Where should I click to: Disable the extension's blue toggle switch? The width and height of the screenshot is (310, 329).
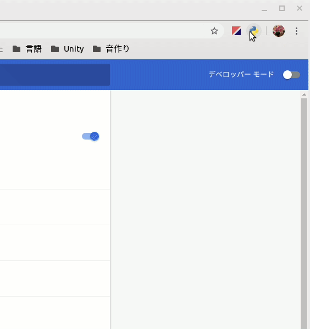coord(91,136)
